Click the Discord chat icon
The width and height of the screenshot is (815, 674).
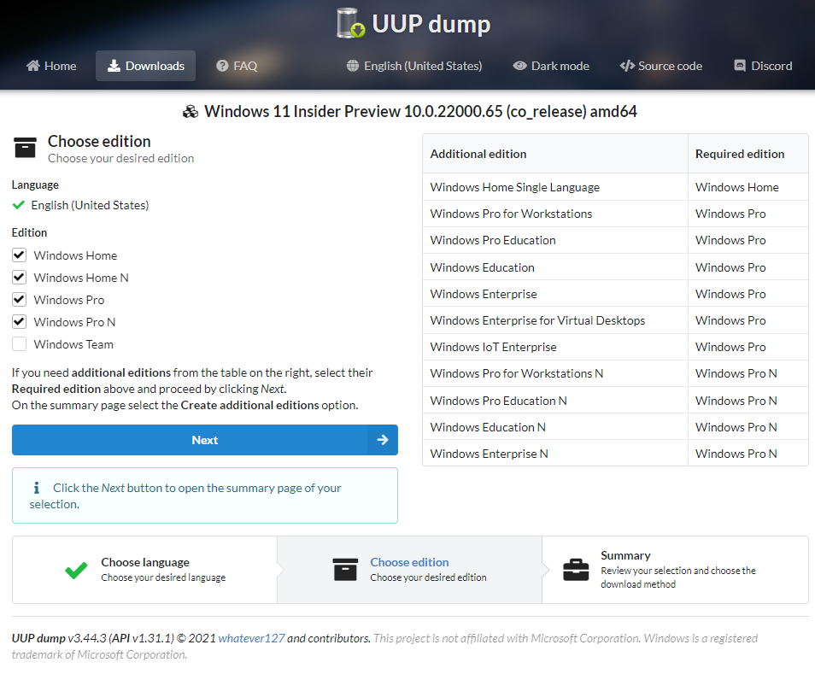[740, 66]
